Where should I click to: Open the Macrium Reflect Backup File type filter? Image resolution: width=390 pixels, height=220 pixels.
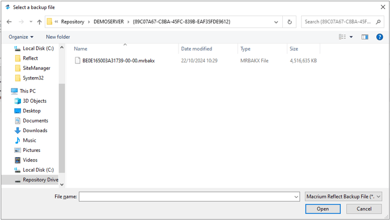[344, 197]
